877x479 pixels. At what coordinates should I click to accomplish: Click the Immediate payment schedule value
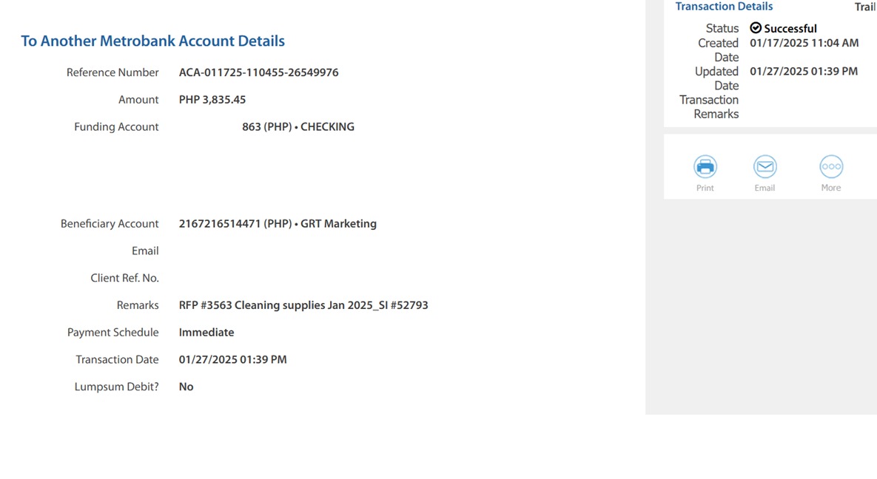[206, 333]
